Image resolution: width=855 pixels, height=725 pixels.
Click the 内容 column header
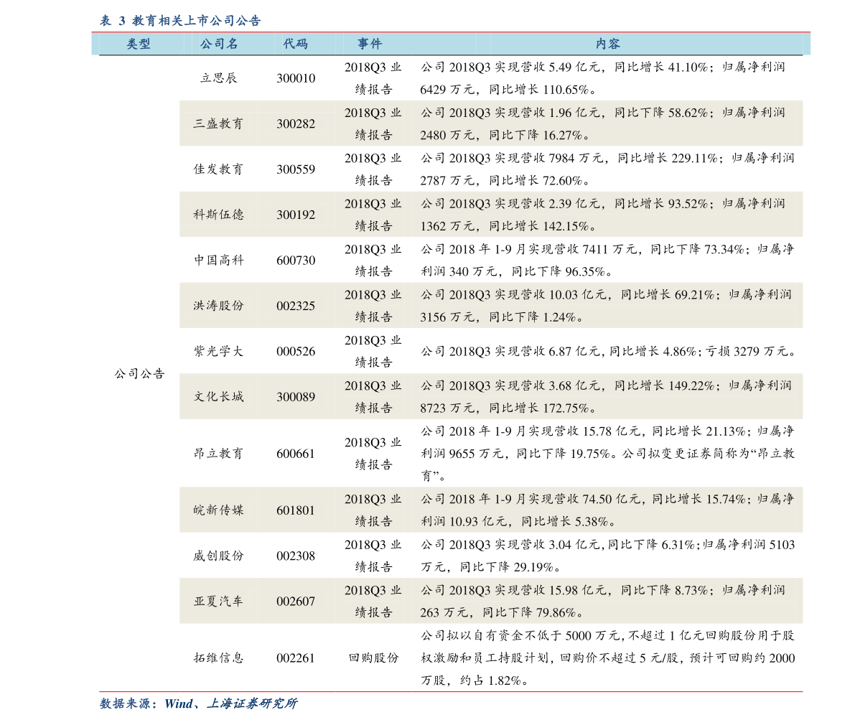[608, 45]
